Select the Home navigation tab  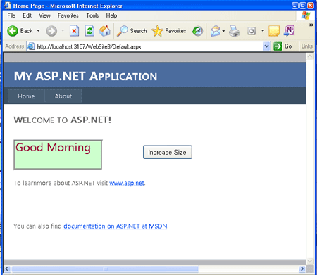coord(26,96)
